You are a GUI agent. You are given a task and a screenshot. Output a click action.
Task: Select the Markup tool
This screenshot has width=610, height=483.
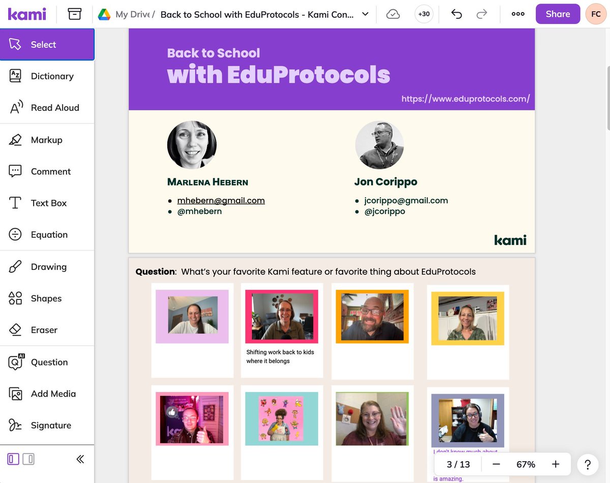(x=47, y=140)
